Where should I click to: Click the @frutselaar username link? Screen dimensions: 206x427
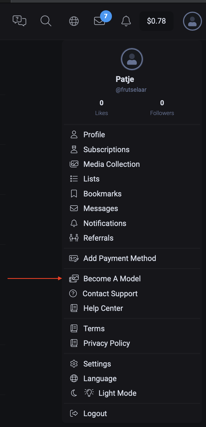(x=131, y=90)
